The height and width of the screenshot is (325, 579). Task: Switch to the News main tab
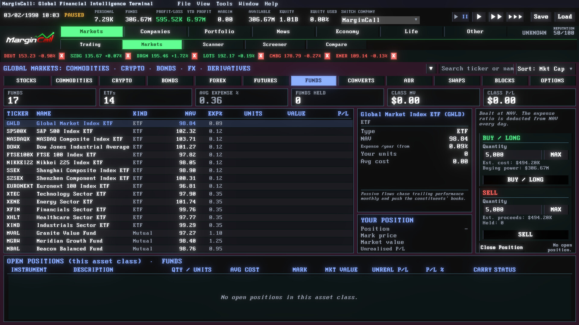(x=283, y=32)
